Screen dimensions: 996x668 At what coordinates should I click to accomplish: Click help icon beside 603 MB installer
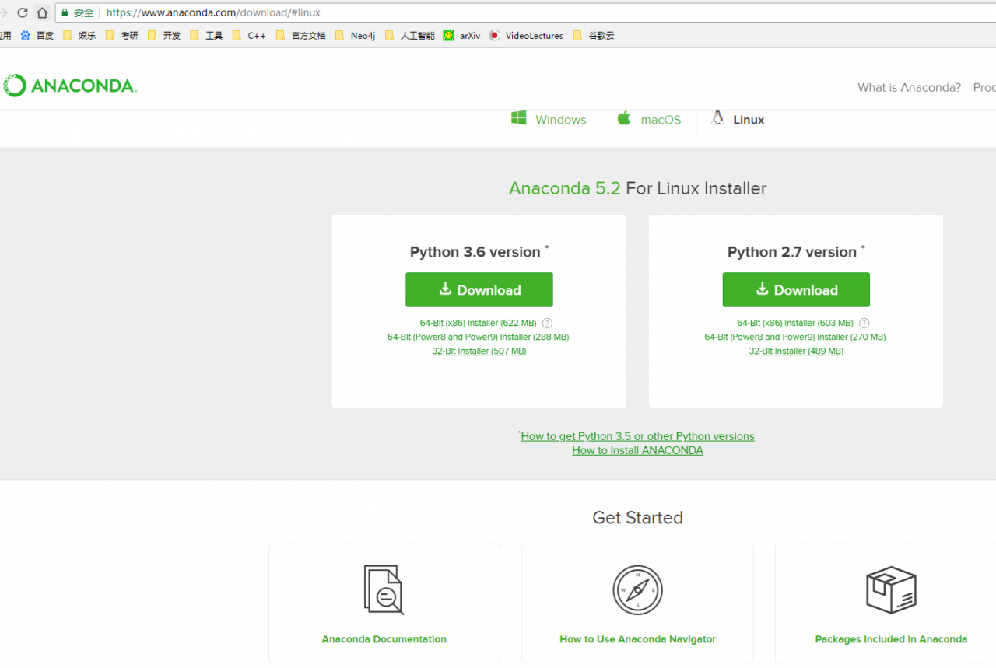(864, 323)
